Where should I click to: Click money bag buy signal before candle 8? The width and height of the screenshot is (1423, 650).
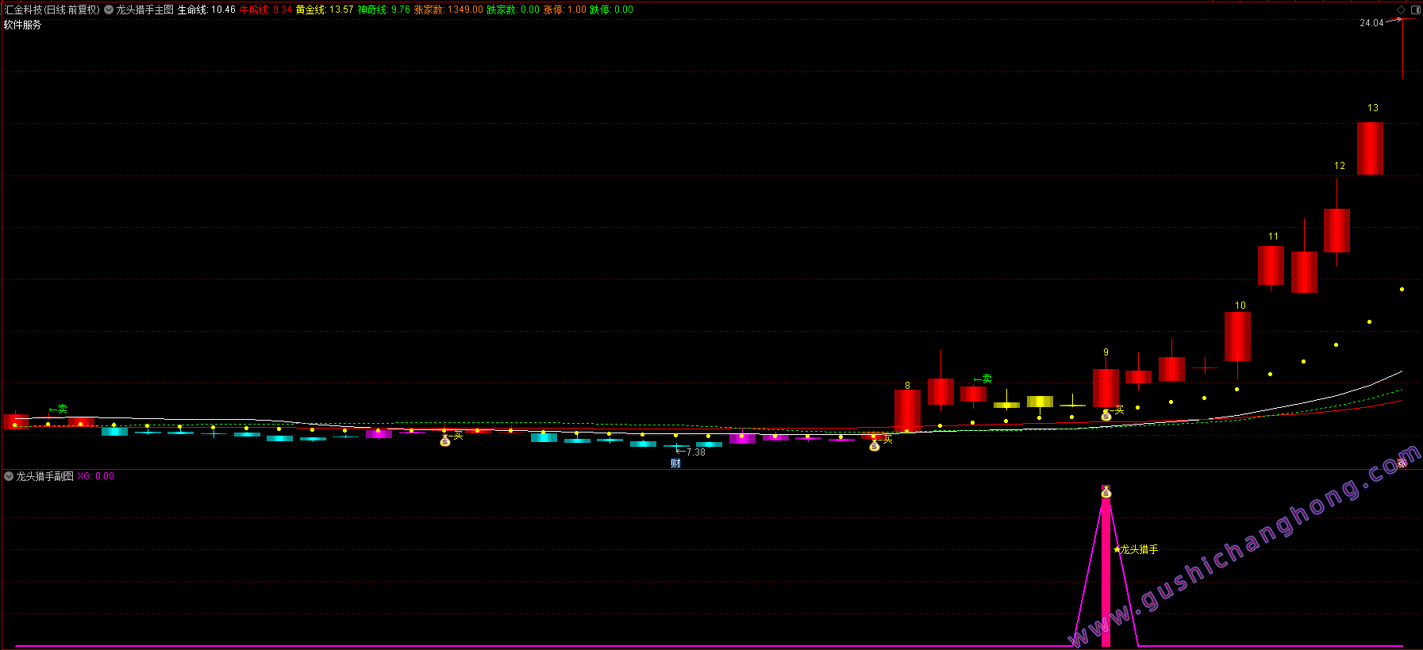pyautogui.click(x=874, y=445)
